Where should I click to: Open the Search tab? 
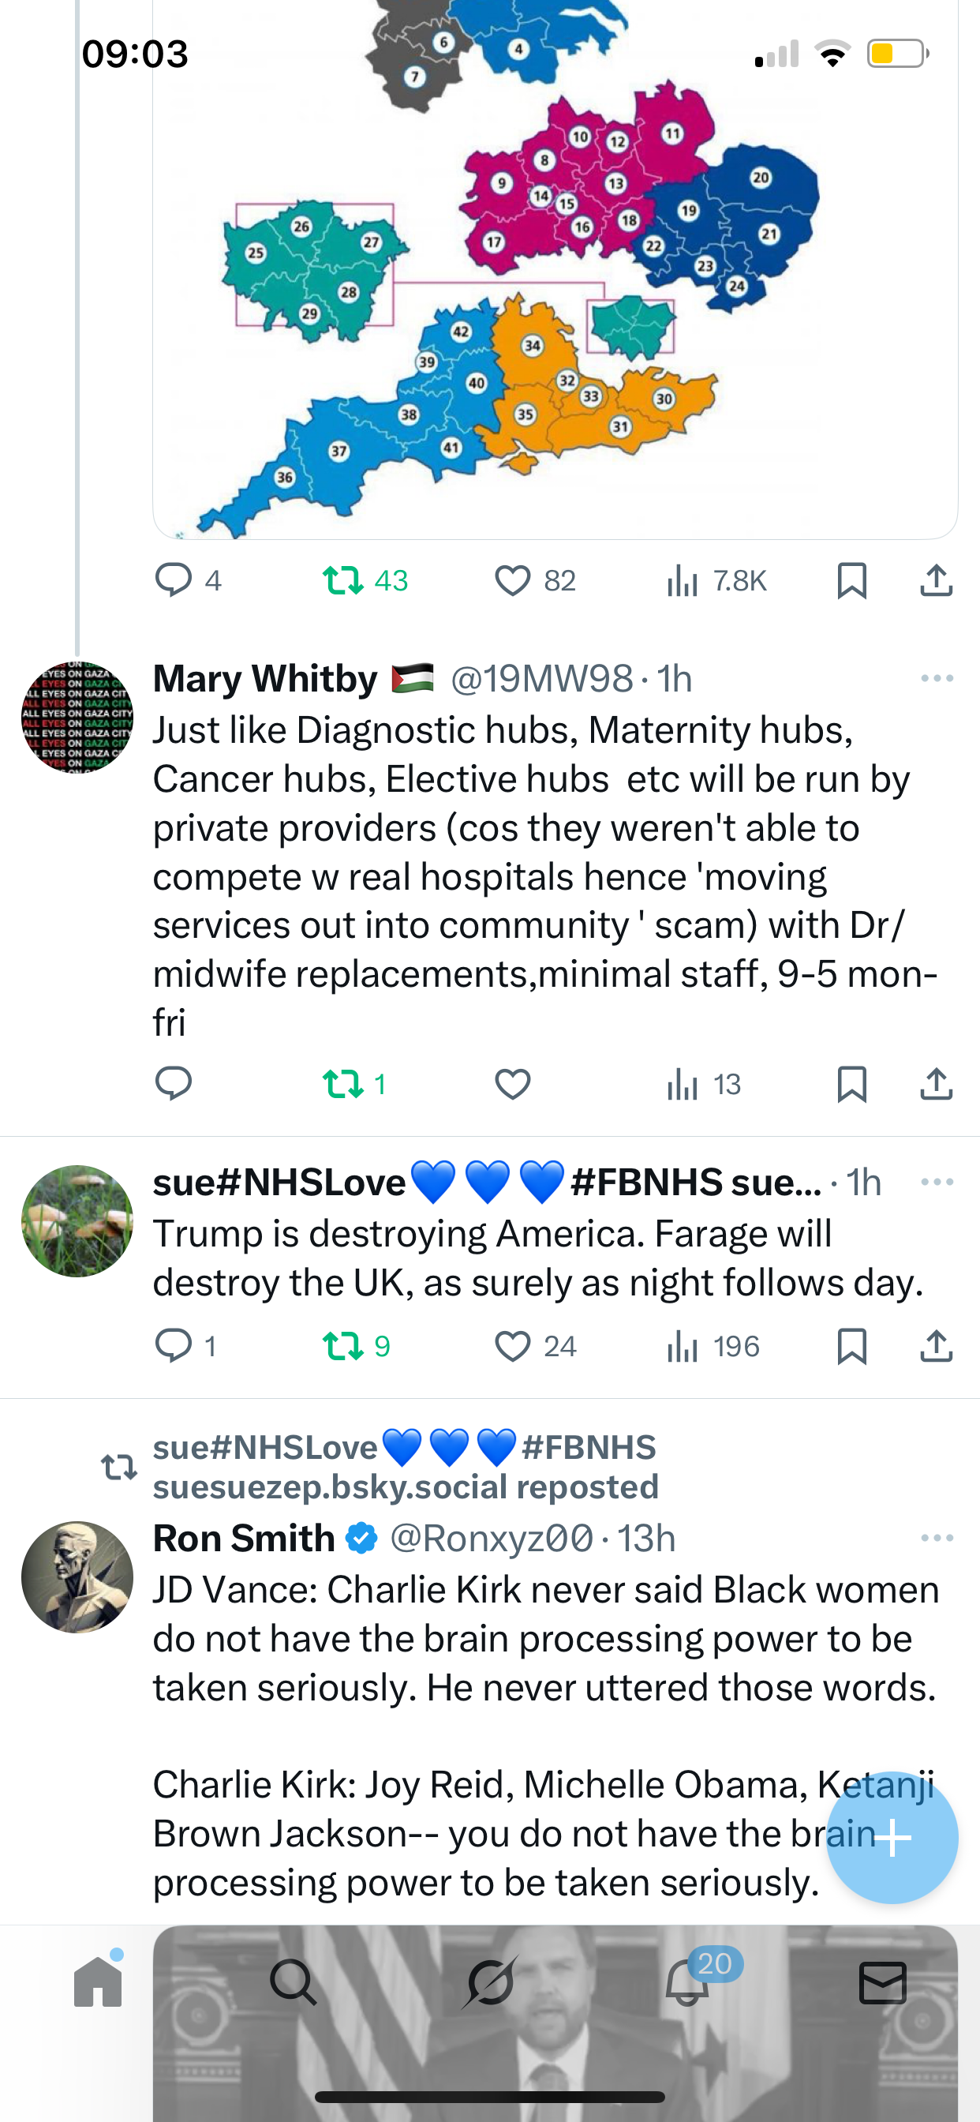coord(294,1981)
